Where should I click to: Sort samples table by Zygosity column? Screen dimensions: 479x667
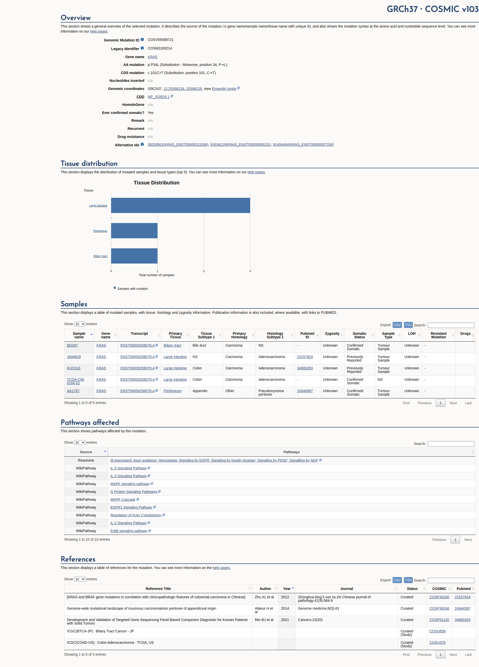[x=332, y=335]
